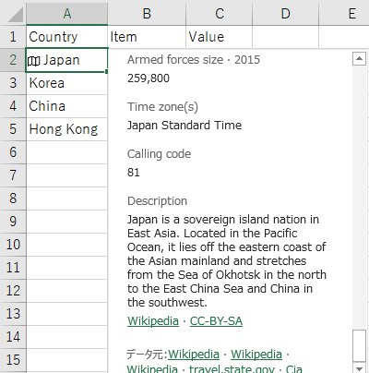Click the first Wikipedia link after データ元

[x=194, y=355]
